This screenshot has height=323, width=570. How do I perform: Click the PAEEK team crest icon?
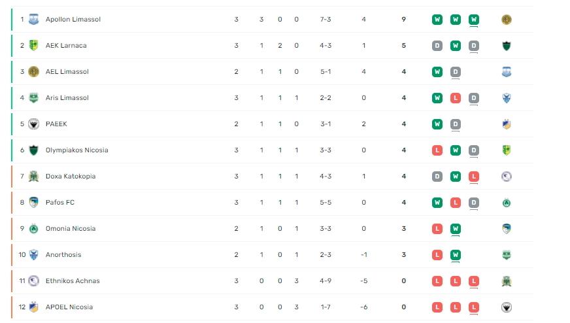33,124
